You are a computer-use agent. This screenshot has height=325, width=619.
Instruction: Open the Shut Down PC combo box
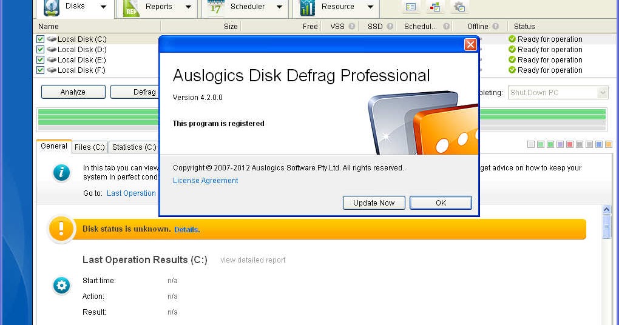(x=558, y=93)
